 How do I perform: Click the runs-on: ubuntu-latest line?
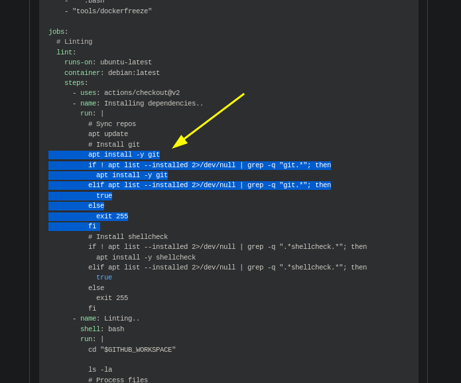(x=108, y=62)
